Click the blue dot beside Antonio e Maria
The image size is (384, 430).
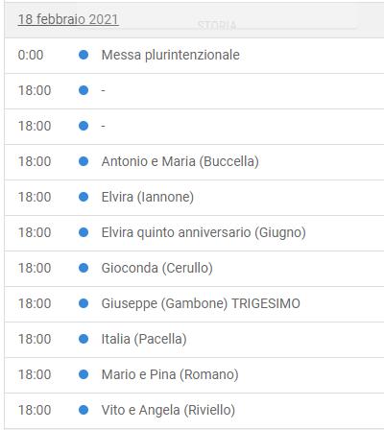click(x=84, y=161)
